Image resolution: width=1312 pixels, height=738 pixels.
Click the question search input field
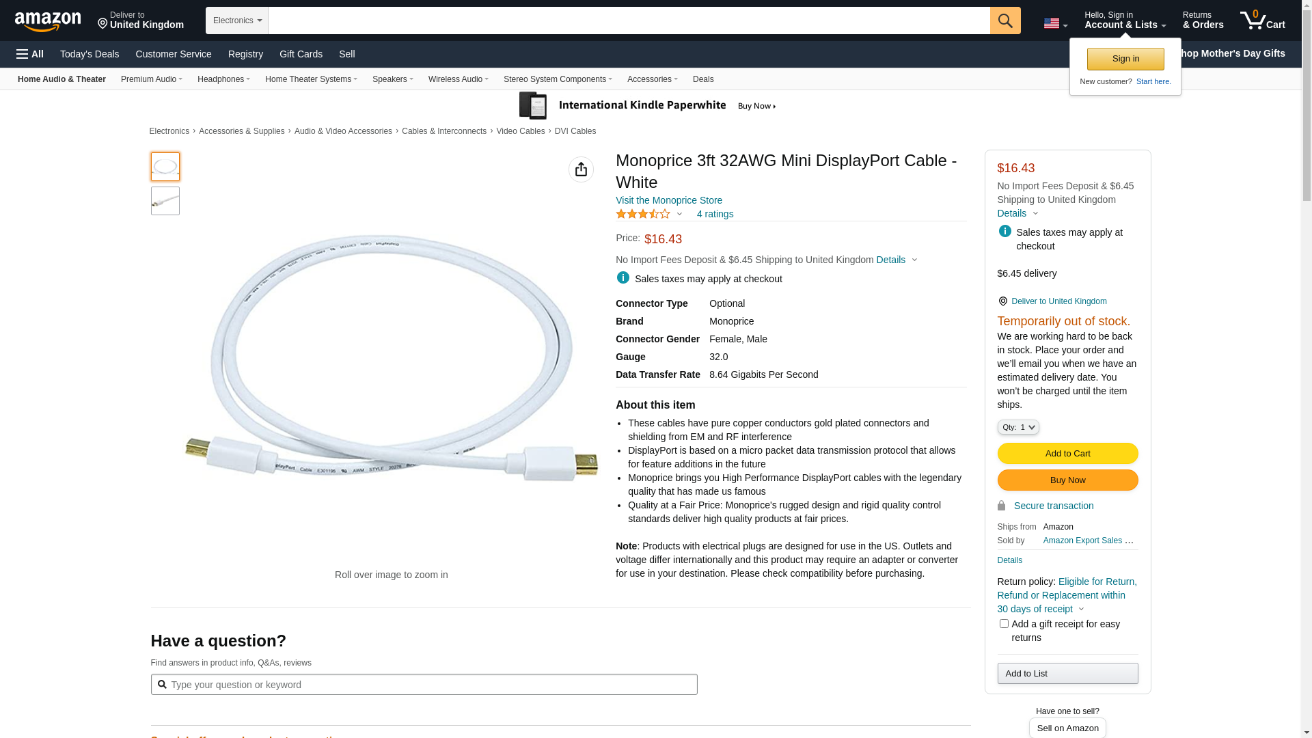point(424,685)
